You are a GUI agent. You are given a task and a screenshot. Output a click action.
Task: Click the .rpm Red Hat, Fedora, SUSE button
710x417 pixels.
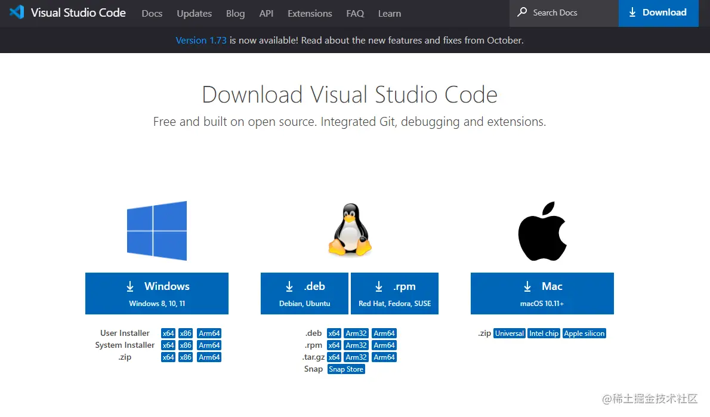click(x=394, y=294)
